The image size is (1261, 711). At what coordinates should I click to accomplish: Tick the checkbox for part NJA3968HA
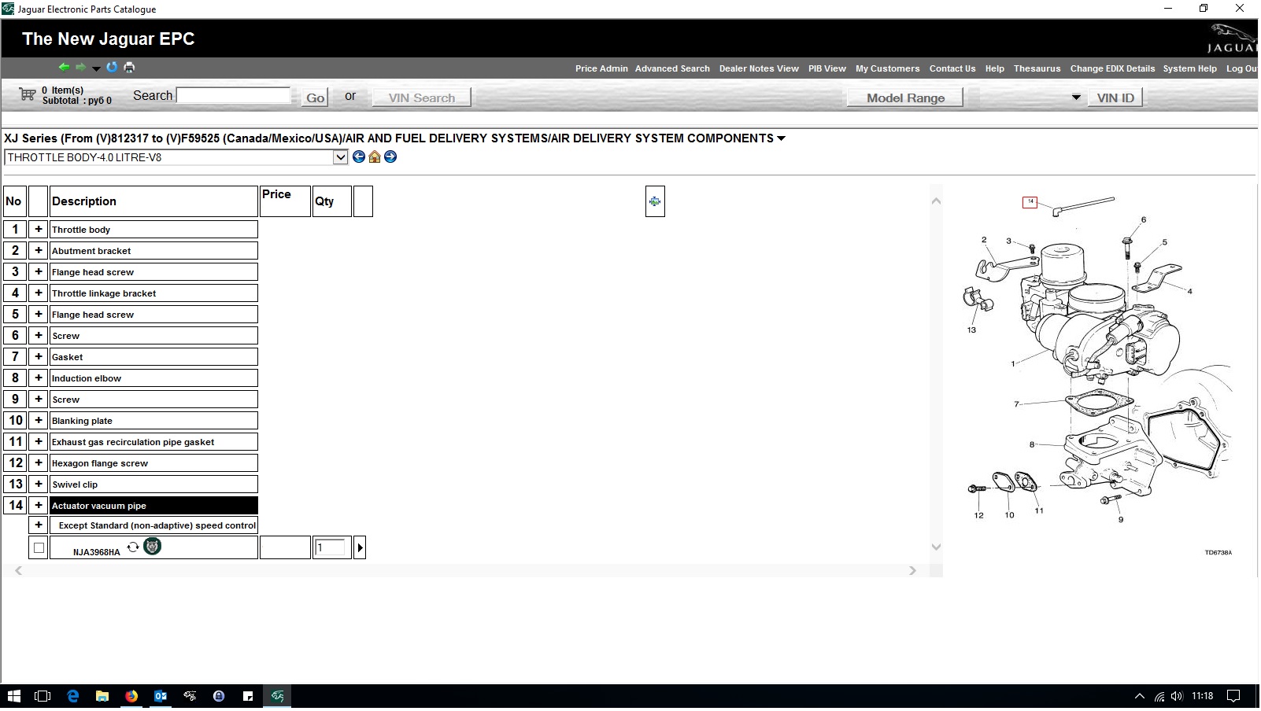(x=39, y=548)
